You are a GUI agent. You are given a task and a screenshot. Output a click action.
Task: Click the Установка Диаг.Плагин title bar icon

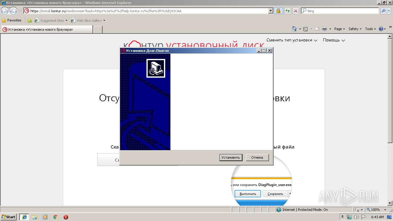coord(123,51)
